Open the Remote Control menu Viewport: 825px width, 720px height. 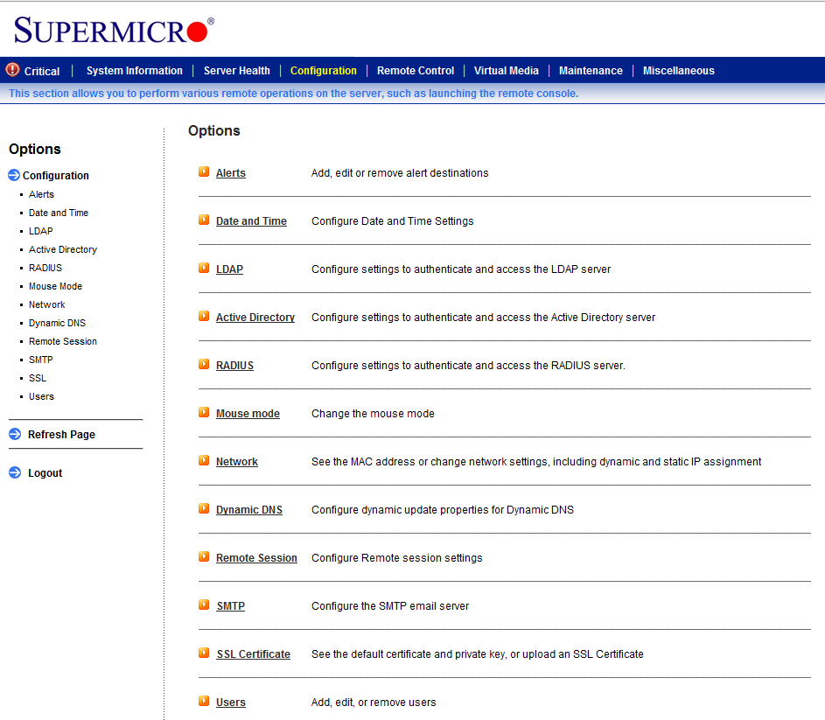pos(416,71)
